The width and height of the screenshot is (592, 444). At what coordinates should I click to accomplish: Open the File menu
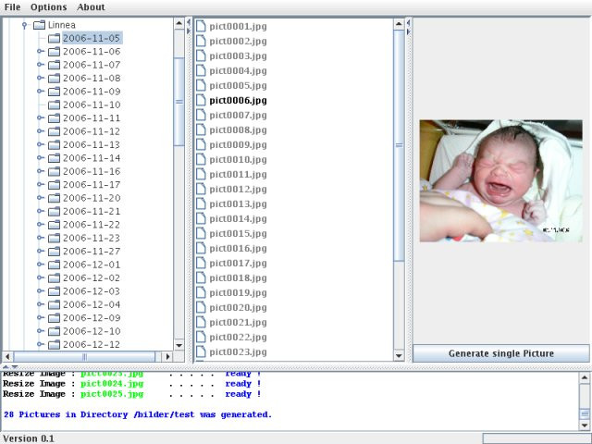click(x=12, y=7)
